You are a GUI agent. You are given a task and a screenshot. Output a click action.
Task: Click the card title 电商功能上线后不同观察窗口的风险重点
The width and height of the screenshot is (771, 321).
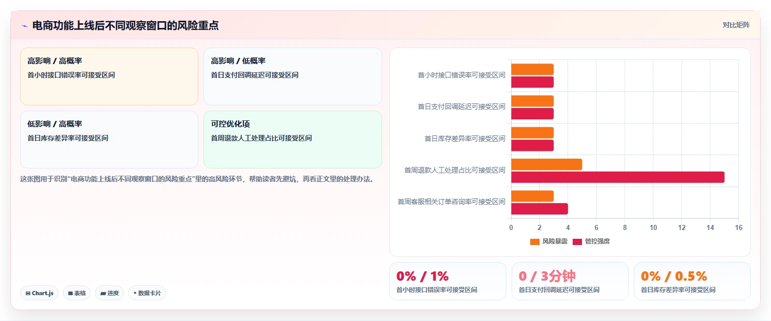pyautogui.click(x=125, y=25)
